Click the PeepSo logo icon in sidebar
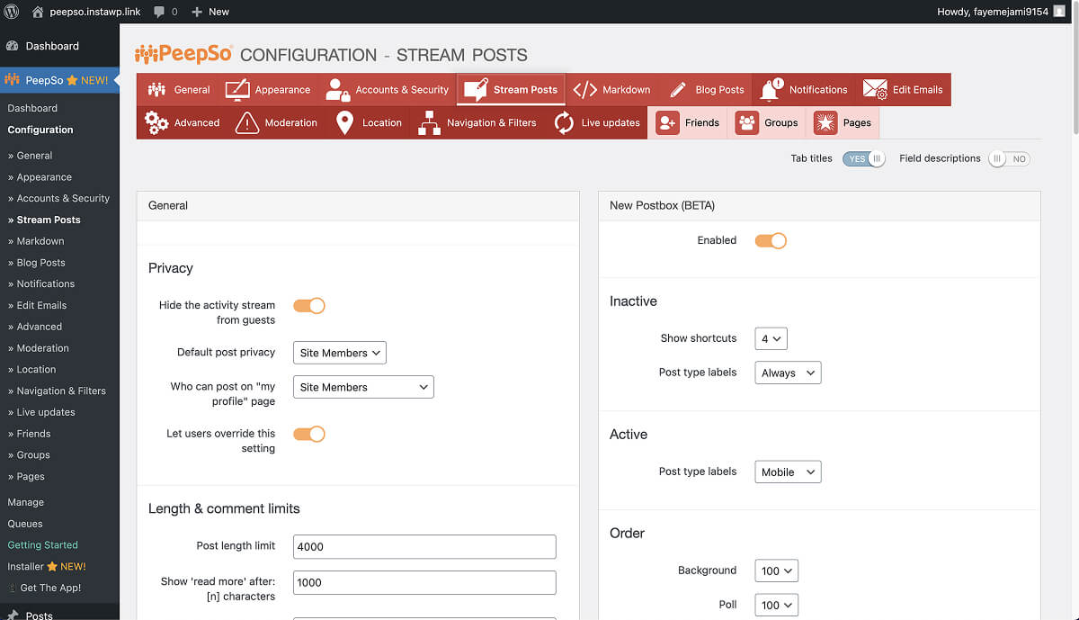The height and width of the screenshot is (620, 1079). pos(13,80)
